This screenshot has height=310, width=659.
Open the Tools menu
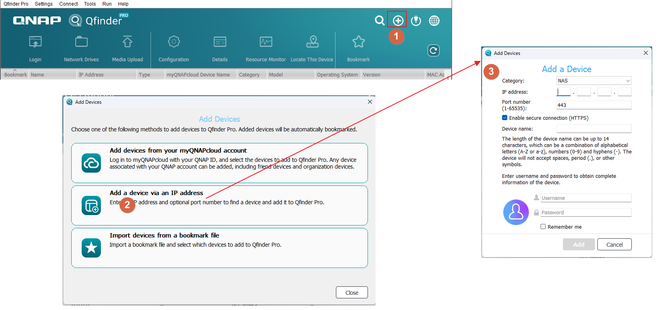[x=90, y=4]
